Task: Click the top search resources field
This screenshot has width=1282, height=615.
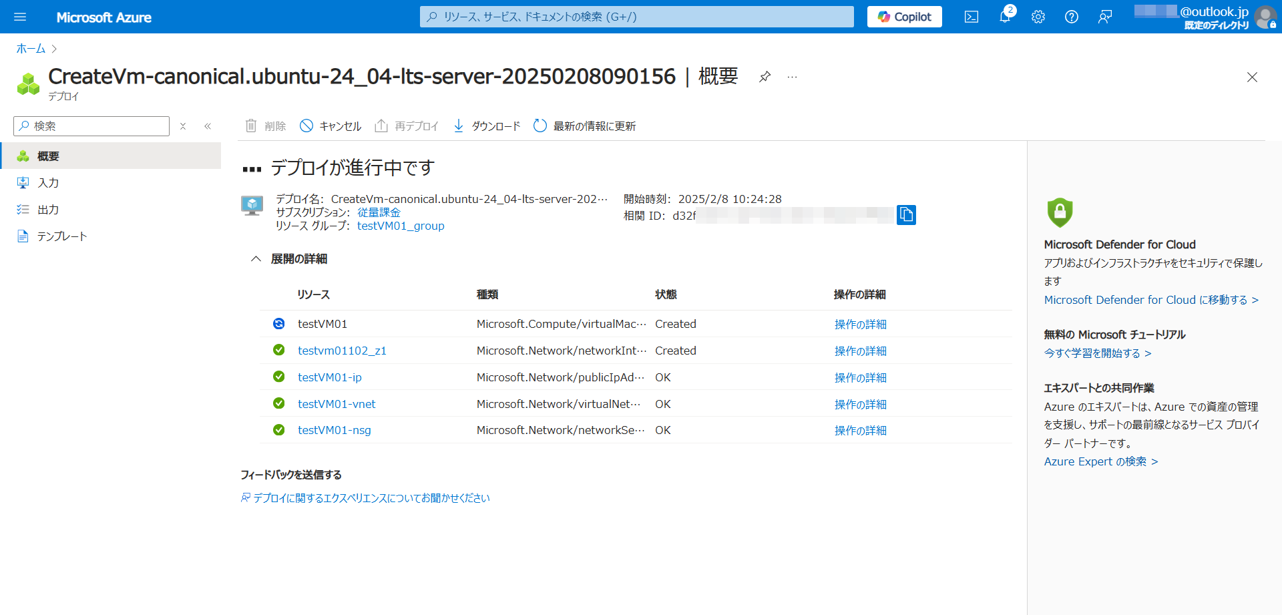Action: click(636, 17)
